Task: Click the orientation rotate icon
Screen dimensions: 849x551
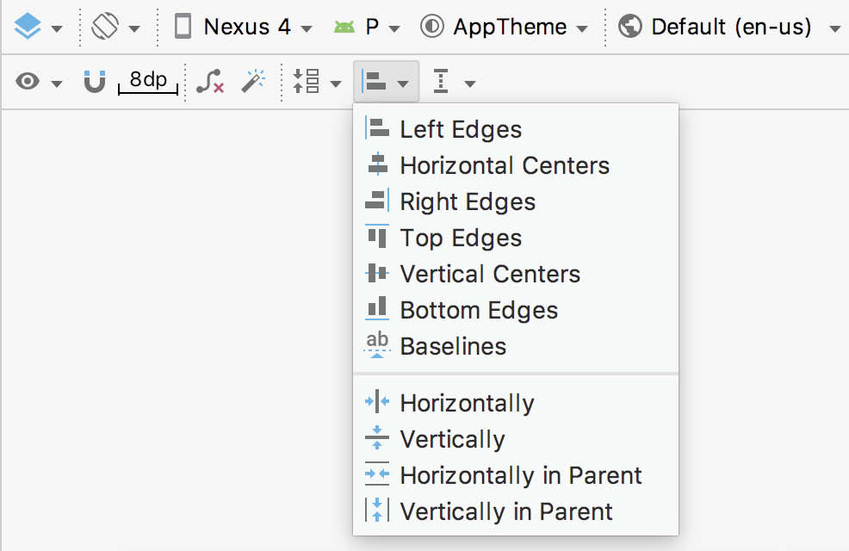Action: click(105, 27)
